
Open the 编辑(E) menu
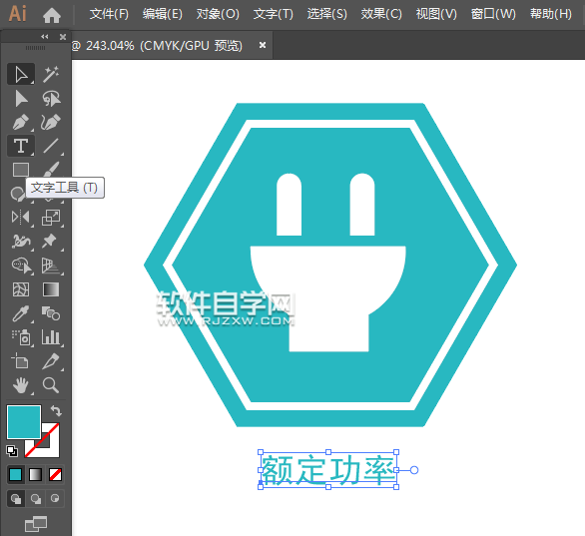click(x=163, y=14)
